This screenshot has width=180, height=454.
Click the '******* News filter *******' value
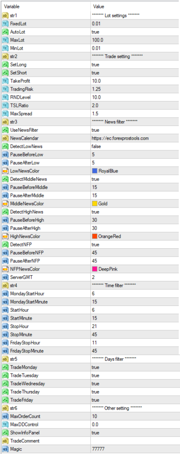[114, 122]
